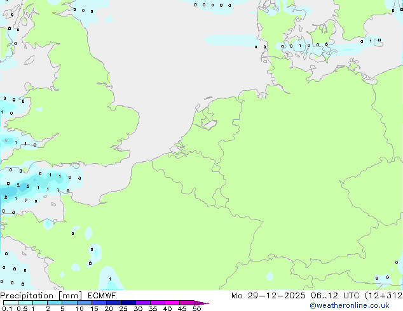Click the Mo 29-12-2025 date label

tap(268, 296)
